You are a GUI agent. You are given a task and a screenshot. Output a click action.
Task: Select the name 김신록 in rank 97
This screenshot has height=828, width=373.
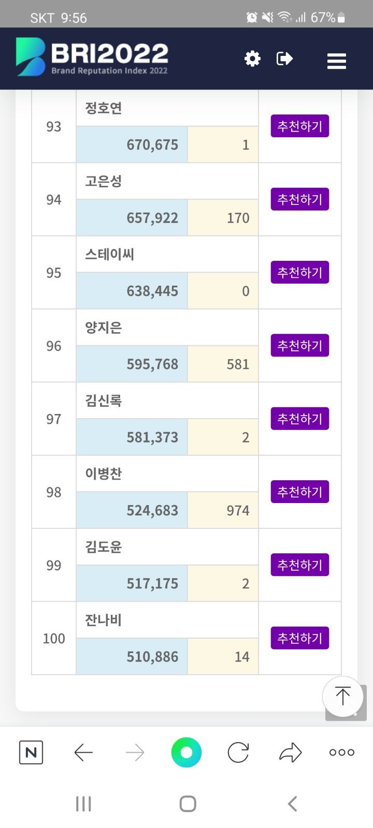coord(104,401)
